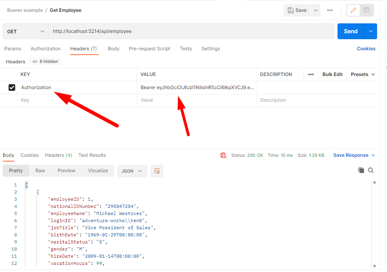Screen dimensions: 387x272
Task: Expand the Presets dropdown
Action: pyautogui.click(x=363, y=74)
